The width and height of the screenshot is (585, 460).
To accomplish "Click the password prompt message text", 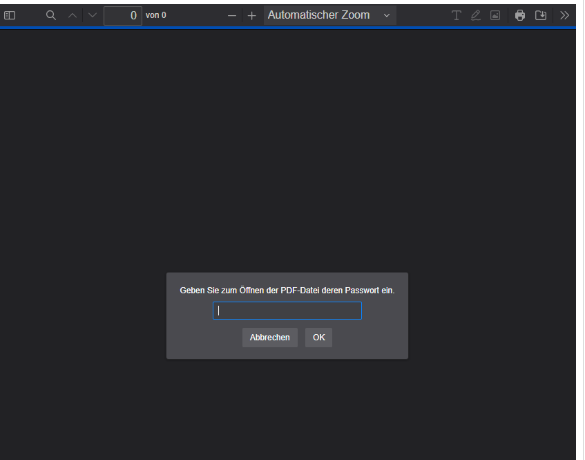I will (287, 291).
